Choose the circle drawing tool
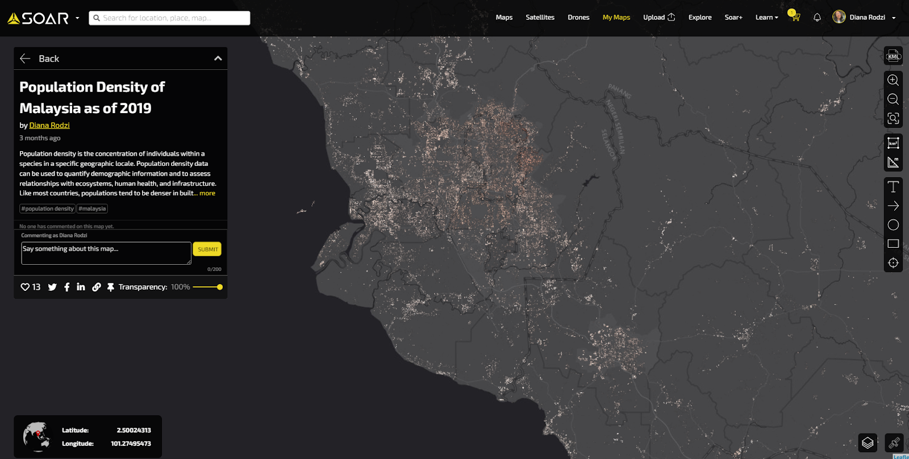Screen dimensions: 909x459 pyautogui.click(x=893, y=225)
